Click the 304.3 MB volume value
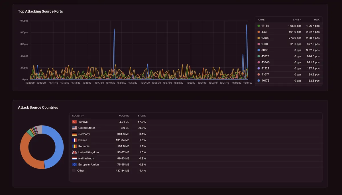This screenshot has height=195, width=342. [123, 134]
